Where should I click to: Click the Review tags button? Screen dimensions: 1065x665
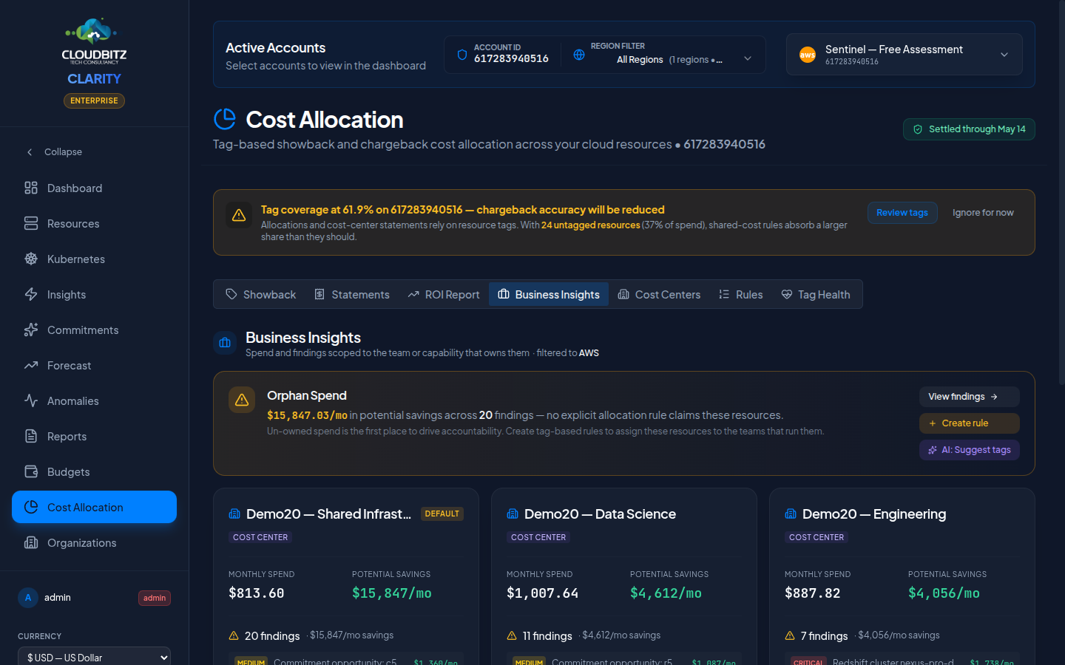click(902, 213)
